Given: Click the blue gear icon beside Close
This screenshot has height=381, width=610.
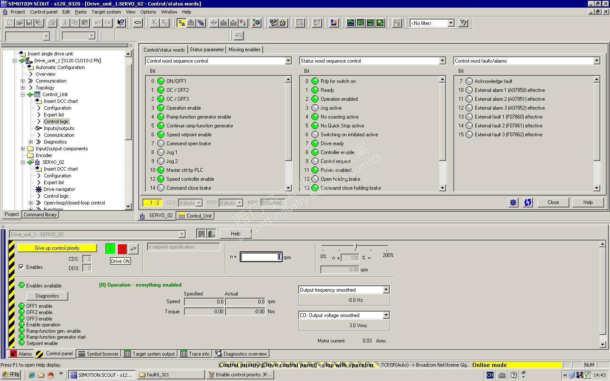Looking at the screenshot, I should click(x=513, y=202).
